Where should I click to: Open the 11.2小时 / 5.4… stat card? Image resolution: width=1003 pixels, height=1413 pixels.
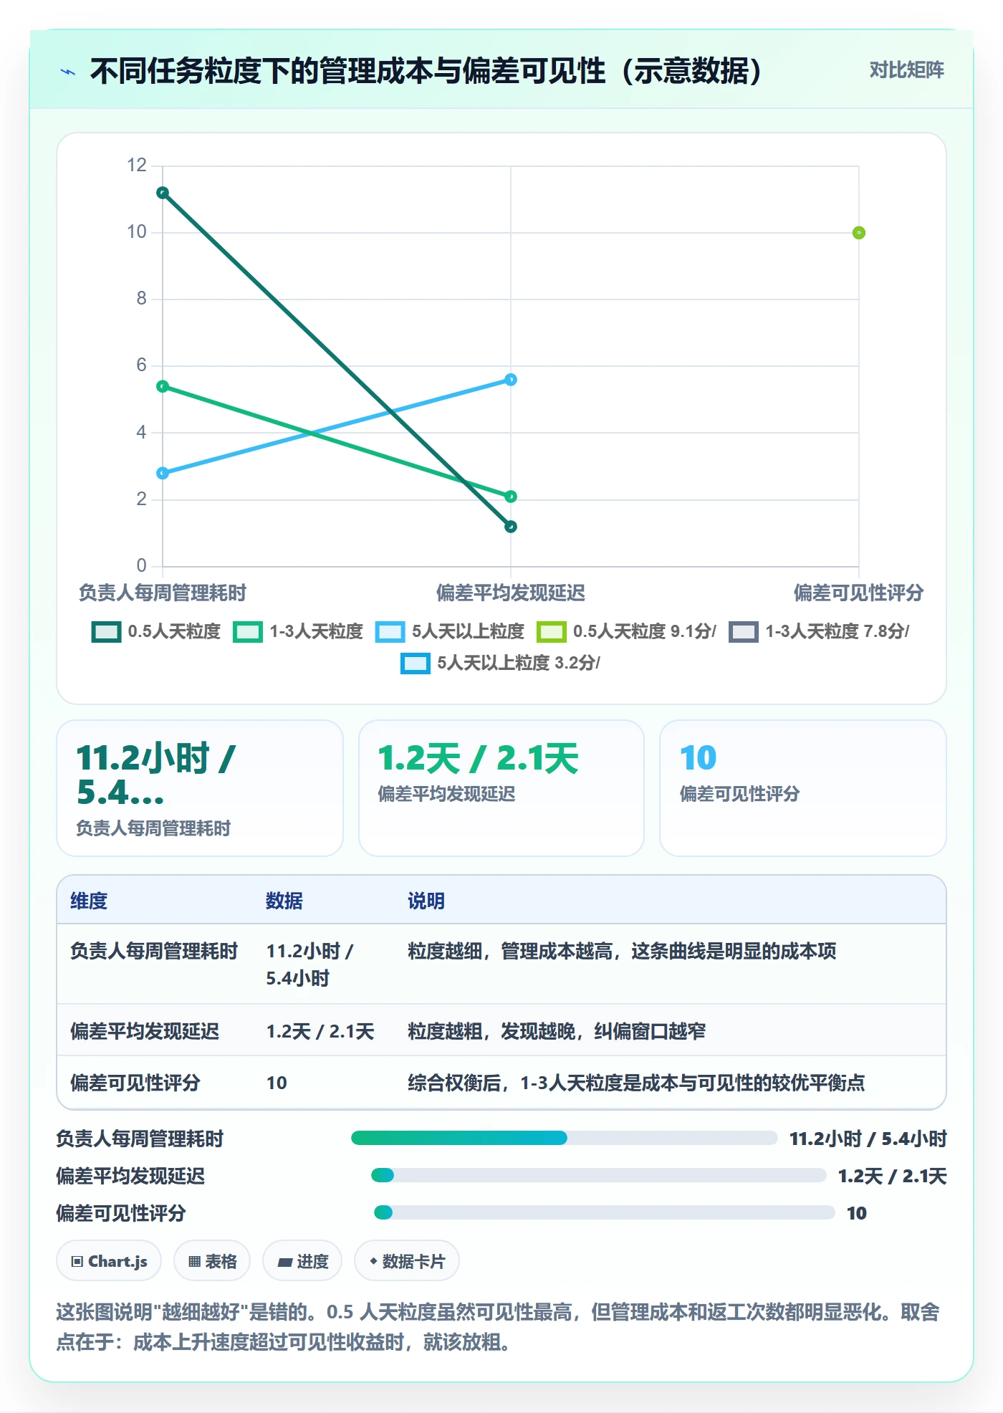(x=200, y=788)
